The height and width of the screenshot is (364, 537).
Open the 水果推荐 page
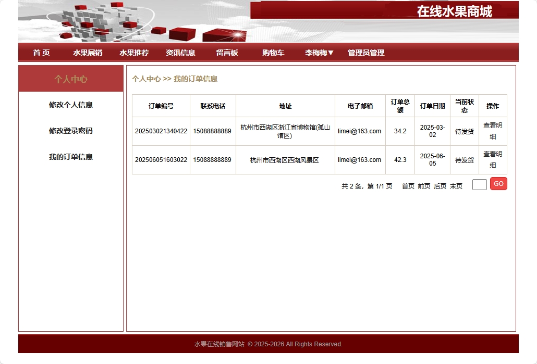(133, 53)
